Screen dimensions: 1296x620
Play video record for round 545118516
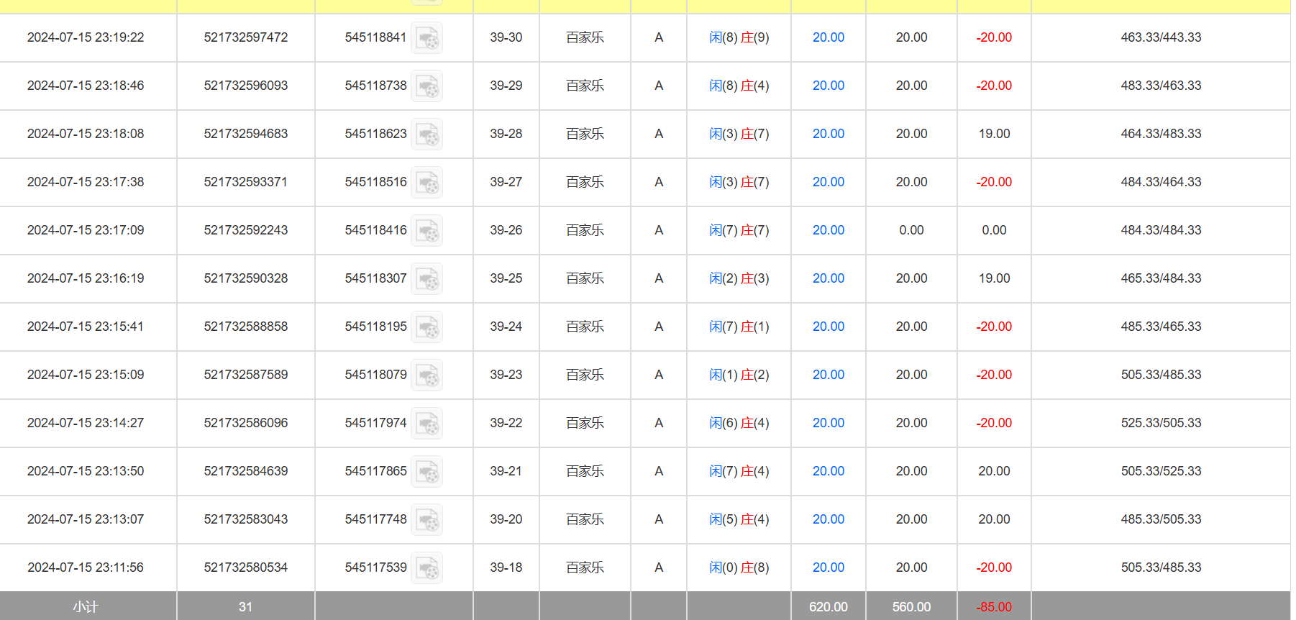(427, 183)
